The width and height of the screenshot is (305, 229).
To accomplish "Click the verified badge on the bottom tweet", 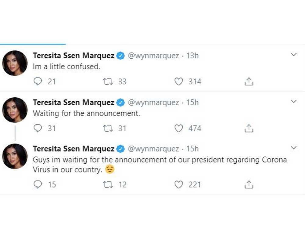I will coord(120,149).
